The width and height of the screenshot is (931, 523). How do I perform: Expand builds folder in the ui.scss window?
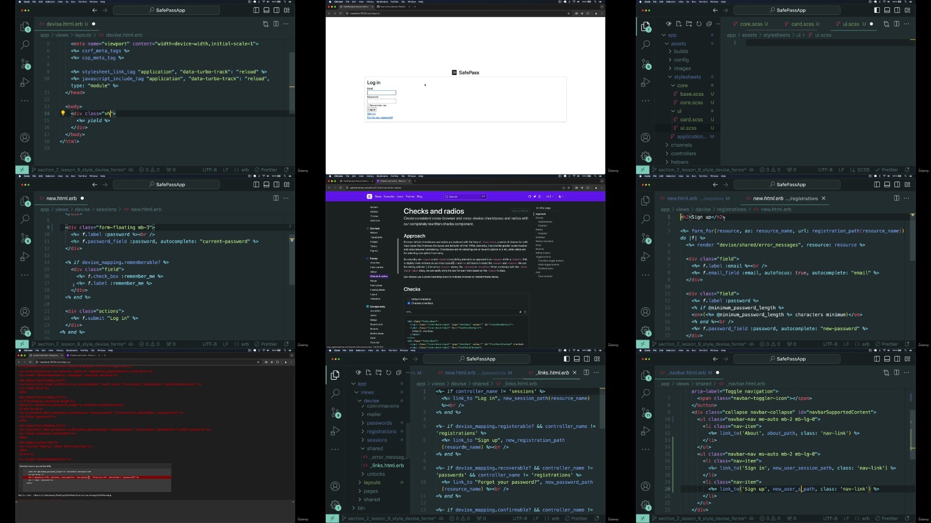tap(681, 51)
